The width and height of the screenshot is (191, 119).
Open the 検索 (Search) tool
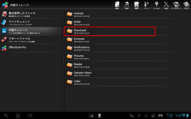[127, 5]
